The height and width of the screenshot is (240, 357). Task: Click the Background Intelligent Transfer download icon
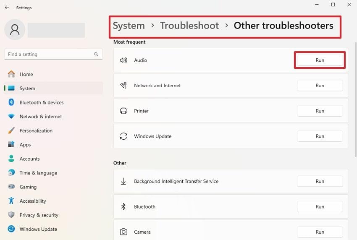[123, 181]
